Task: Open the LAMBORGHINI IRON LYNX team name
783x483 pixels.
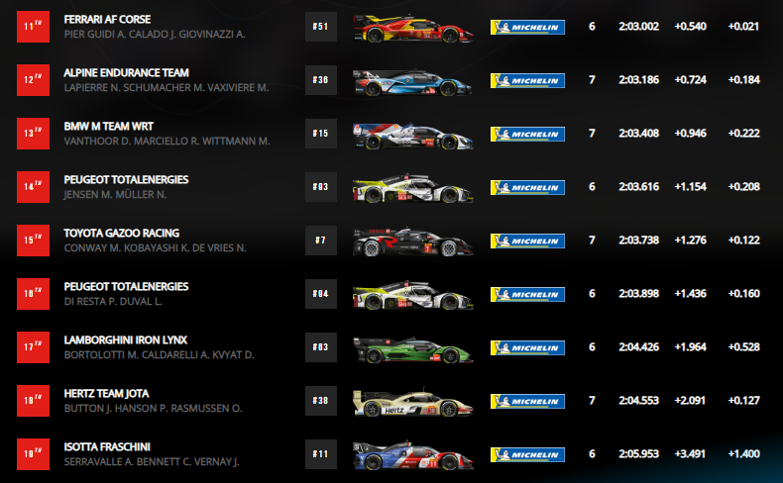Action: pyautogui.click(x=126, y=339)
